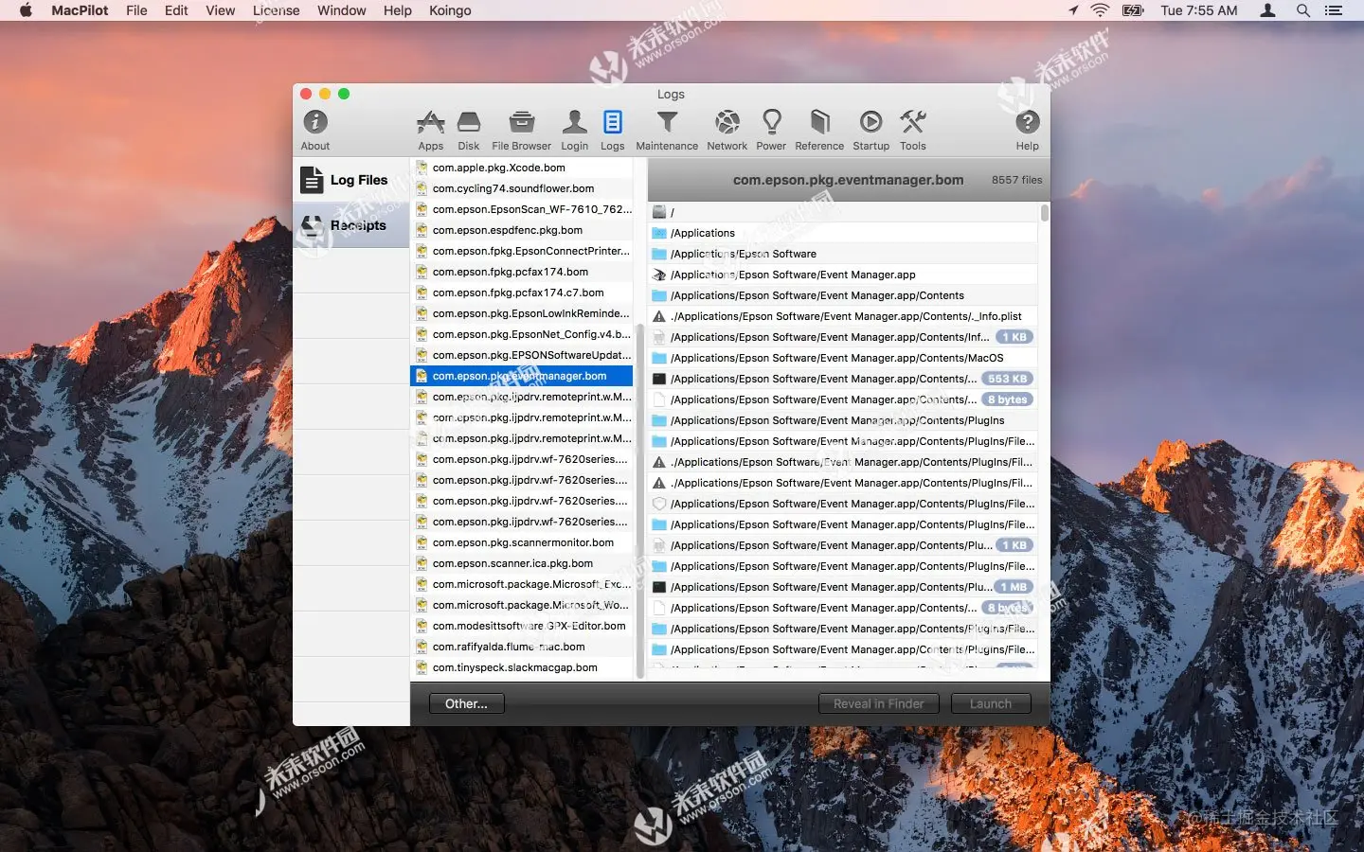Click the Other... button
The width and height of the screenshot is (1364, 852).
point(466,703)
